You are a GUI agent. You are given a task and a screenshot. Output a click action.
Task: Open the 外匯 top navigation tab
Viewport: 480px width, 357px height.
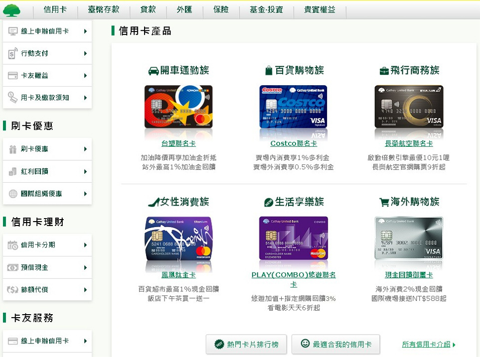tap(184, 9)
